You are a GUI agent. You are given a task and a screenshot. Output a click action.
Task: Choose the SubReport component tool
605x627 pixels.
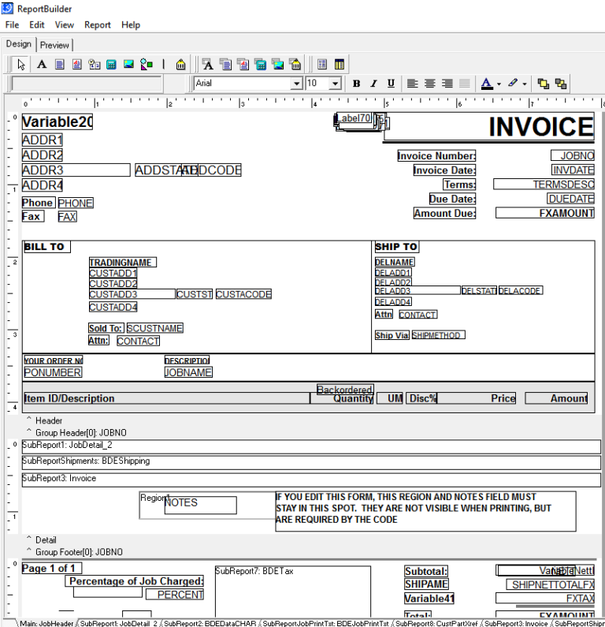point(339,65)
